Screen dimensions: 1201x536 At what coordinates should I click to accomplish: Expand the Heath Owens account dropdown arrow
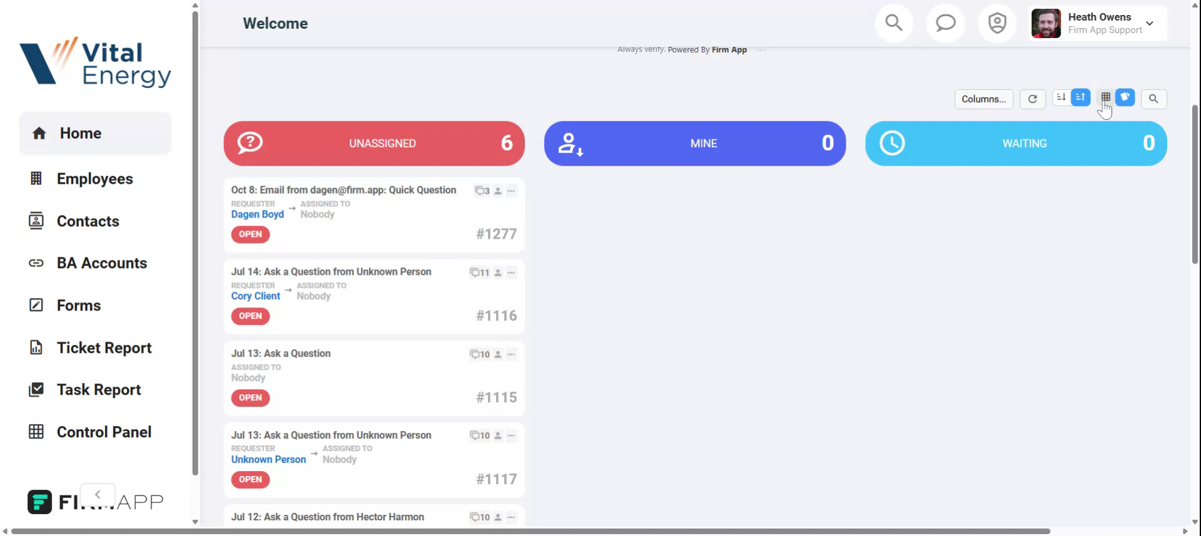pos(1150,24)
